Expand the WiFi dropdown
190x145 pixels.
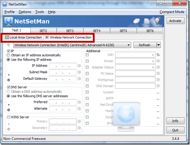click(x=153, y=55)
